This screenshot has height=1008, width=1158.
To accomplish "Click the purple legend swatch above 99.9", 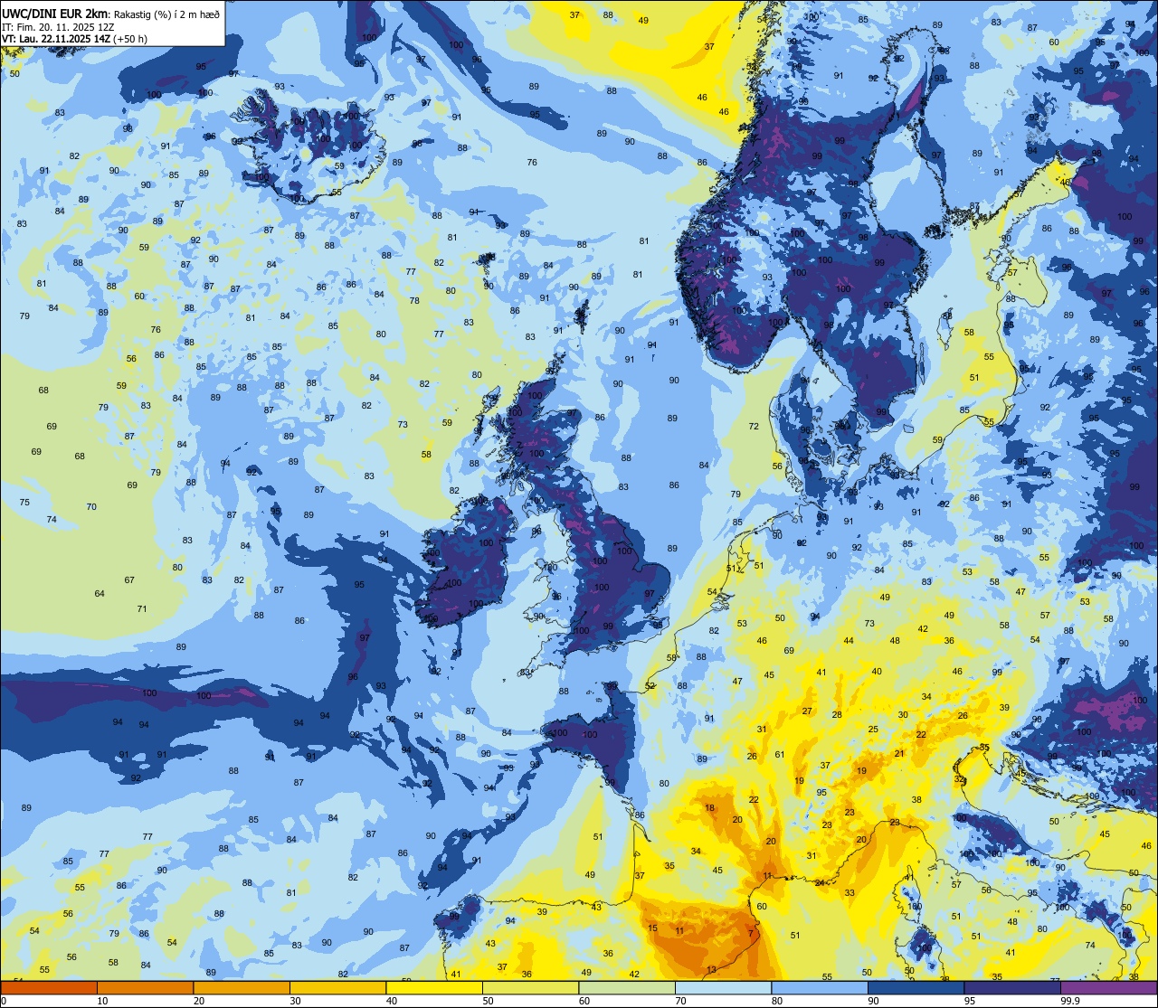I will 1108,987.
